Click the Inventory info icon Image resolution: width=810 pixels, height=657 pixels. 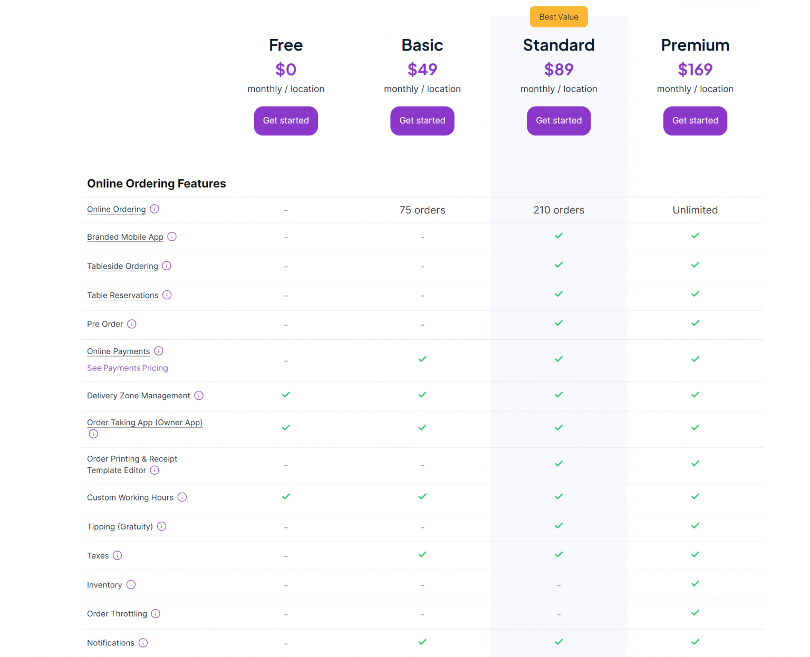tap(130, 585)
